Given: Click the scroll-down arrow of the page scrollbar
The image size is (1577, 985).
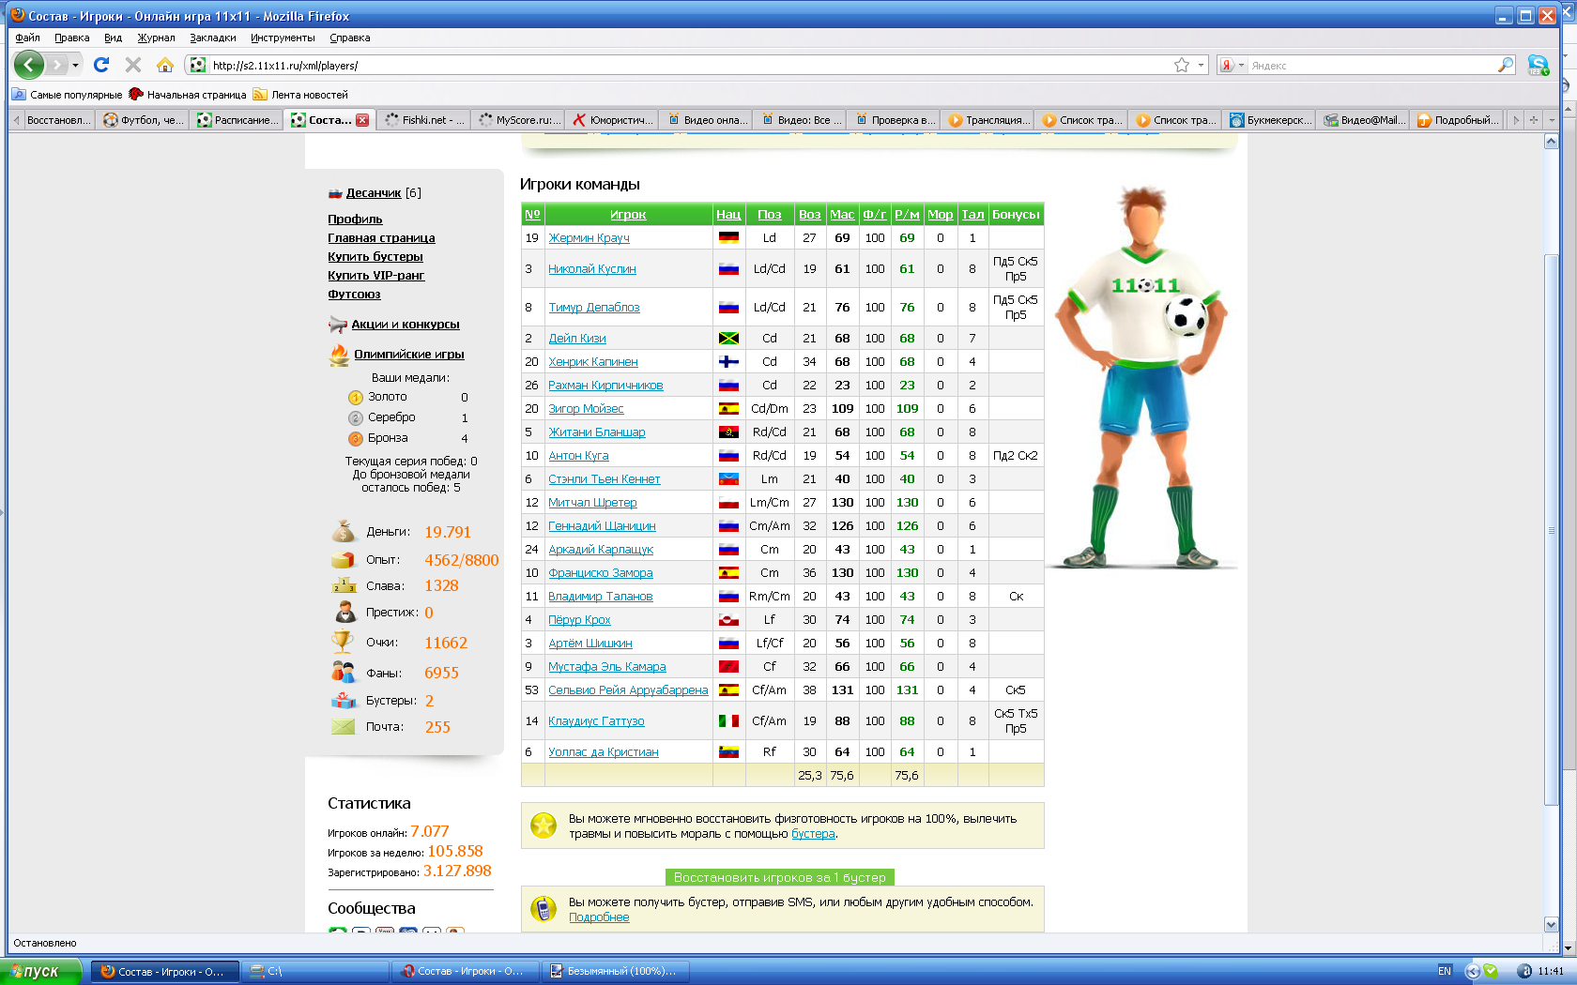Looking at the screenshot, I should tap(1551, 924).
